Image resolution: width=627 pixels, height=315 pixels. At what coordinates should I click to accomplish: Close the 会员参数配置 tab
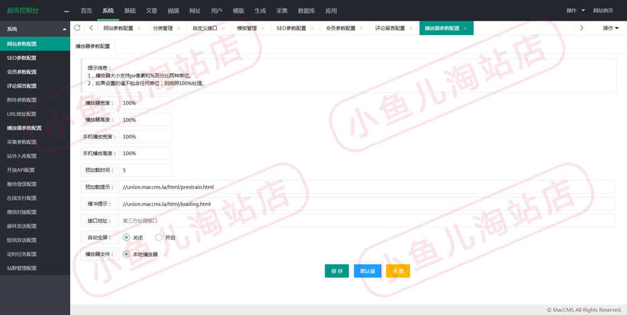pos(362,28)
